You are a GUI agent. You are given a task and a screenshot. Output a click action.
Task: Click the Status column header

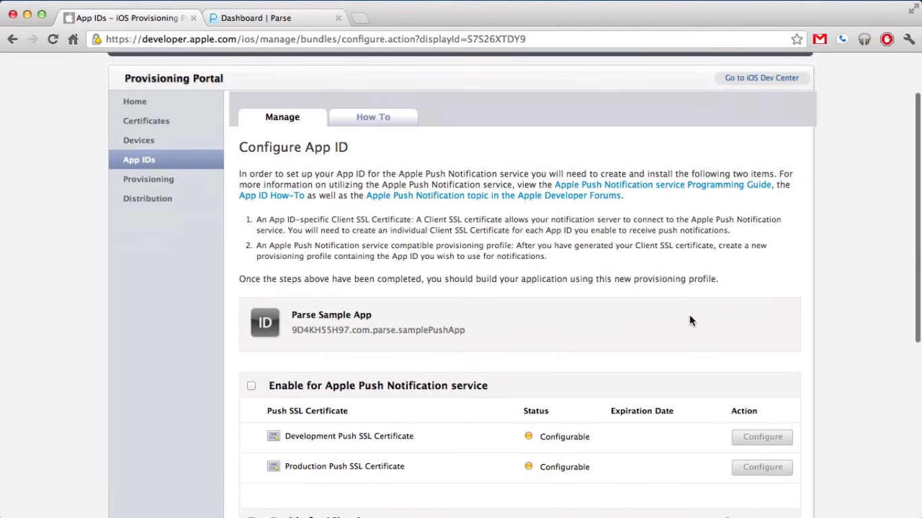536,411
